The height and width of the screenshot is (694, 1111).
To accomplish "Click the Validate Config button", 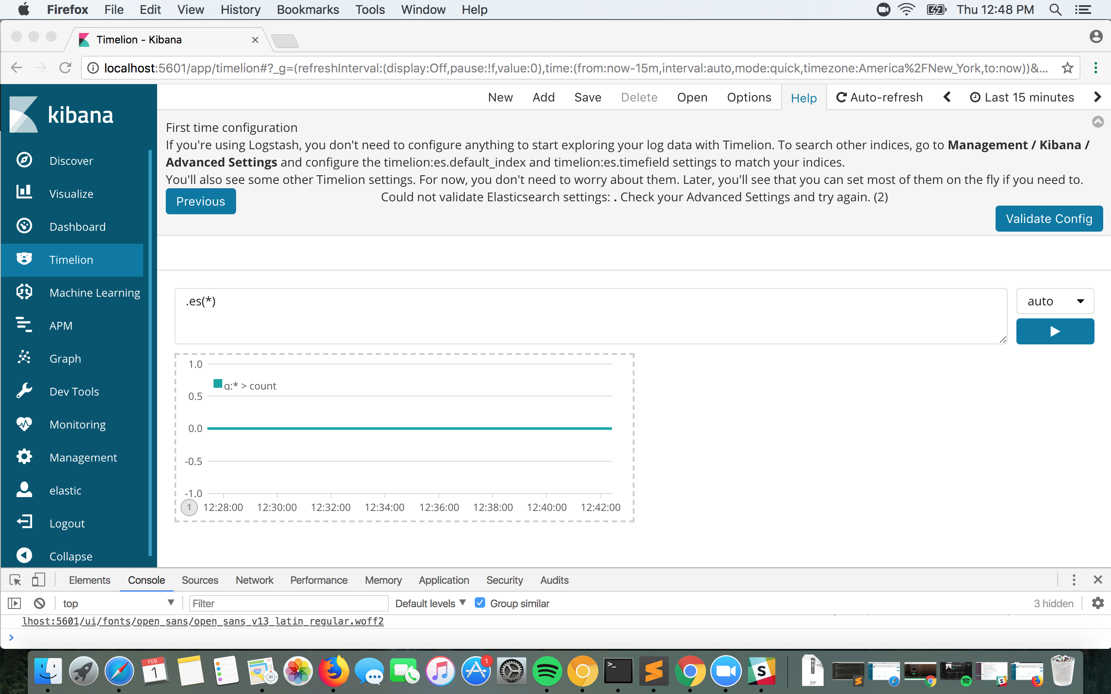I will pos(1049,219).
